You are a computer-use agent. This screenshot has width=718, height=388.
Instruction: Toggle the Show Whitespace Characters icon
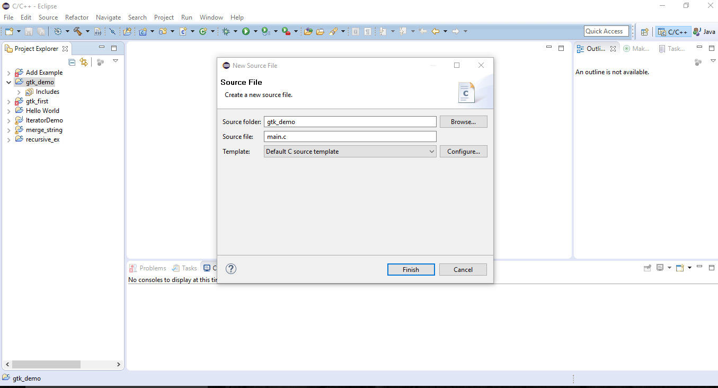367,31
